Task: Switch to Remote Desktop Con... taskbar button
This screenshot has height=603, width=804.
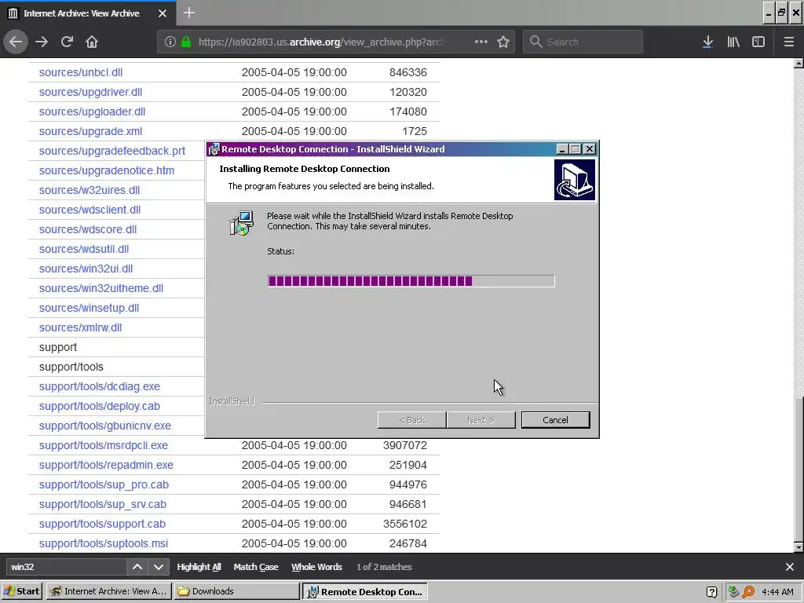Action: click(x=365, y=591)
